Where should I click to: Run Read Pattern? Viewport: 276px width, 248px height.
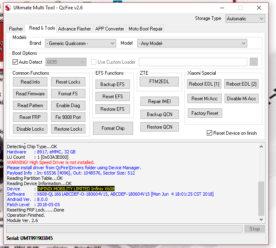30,106
